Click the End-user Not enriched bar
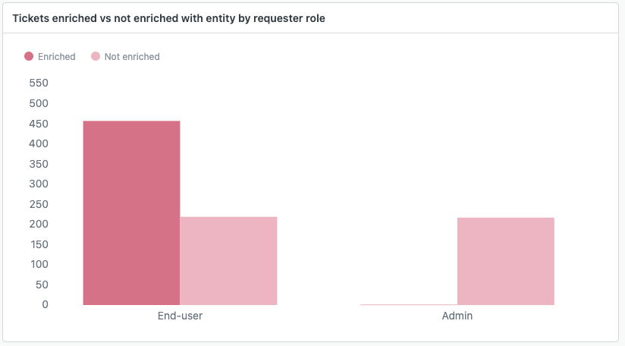The height and width of the screenshot is (346, 625). (x=228, y=260)
